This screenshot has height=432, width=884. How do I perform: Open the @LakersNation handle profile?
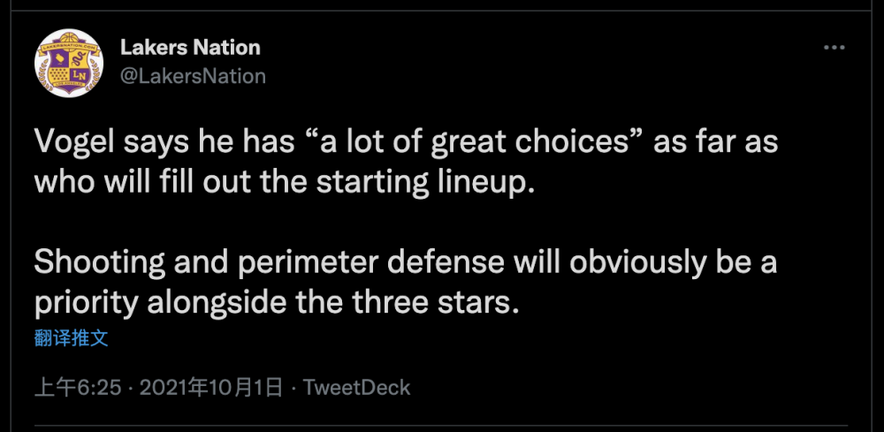tap(193, 75)
